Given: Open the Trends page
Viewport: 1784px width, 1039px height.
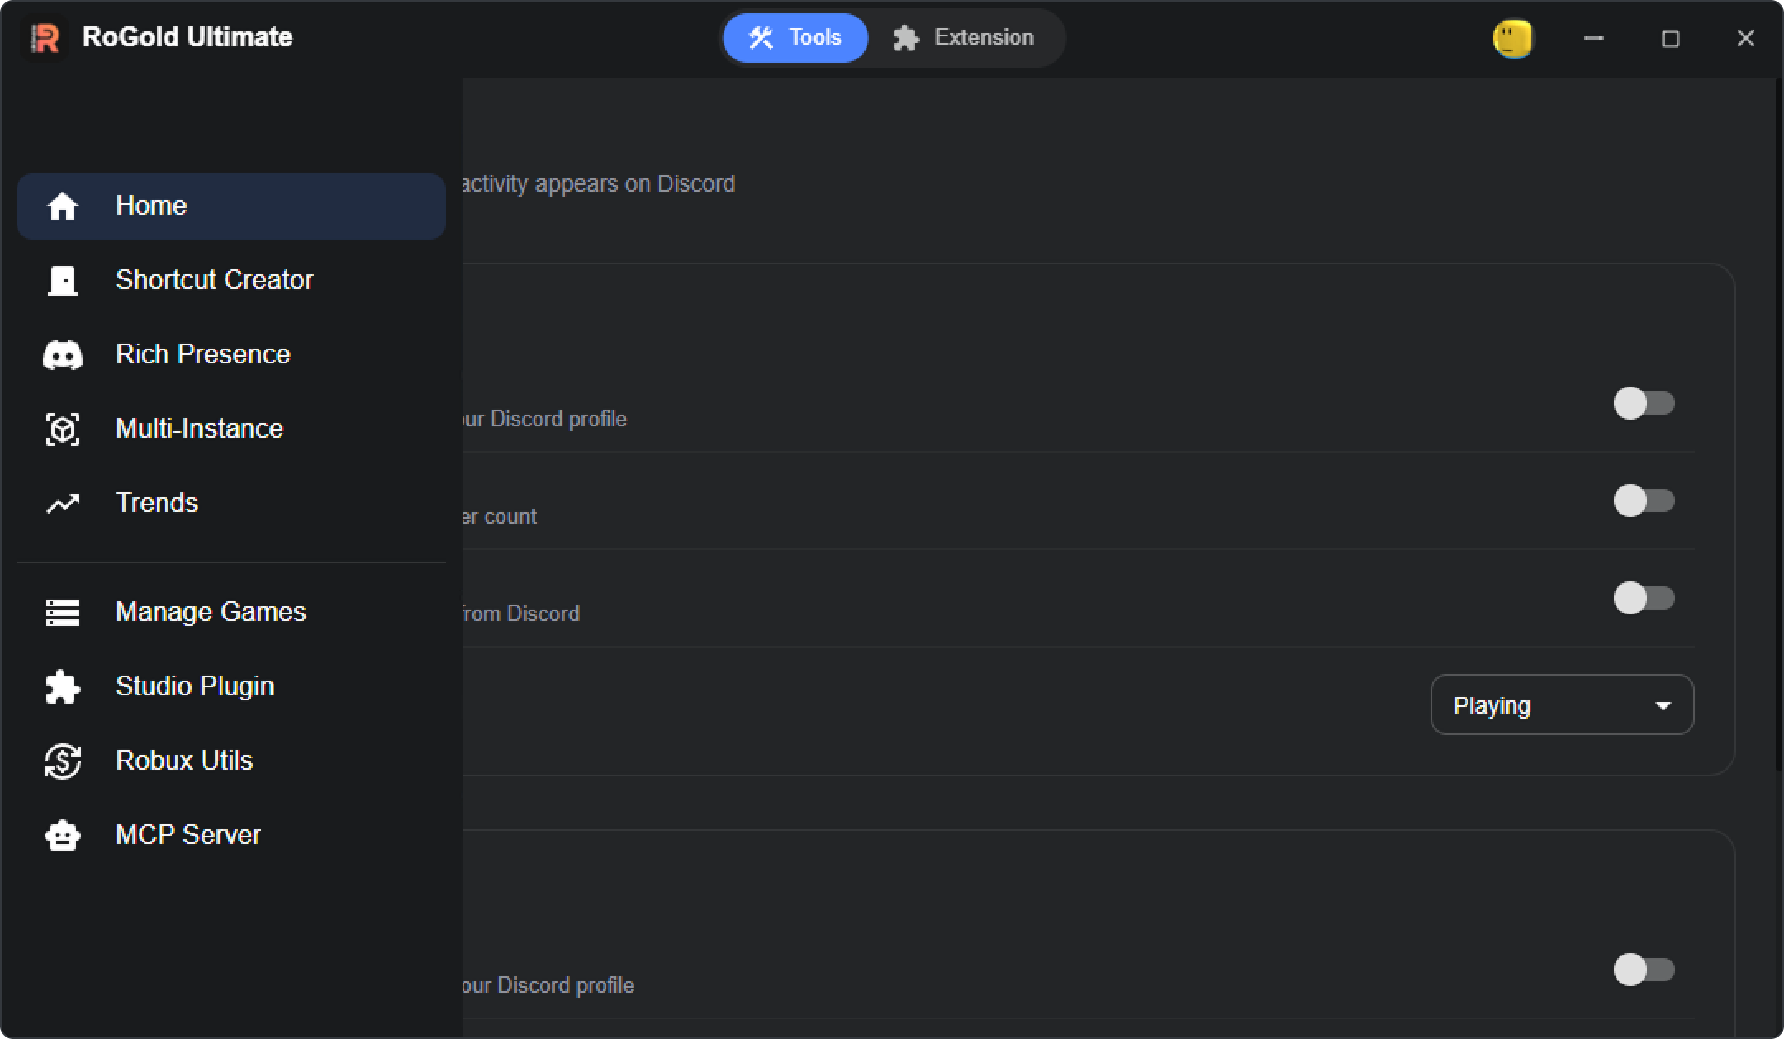Looking at the screenshot, I should point(231,503).
